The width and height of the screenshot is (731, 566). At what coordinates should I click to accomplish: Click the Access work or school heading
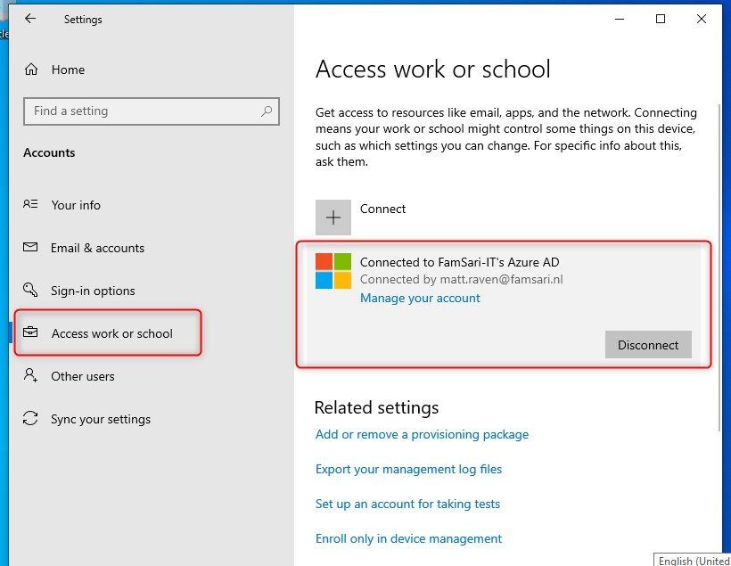[x=432, y=69]
